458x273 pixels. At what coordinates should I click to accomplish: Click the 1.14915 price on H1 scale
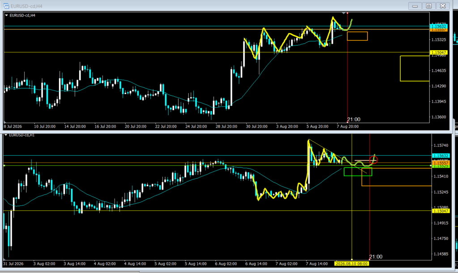pos(441,223)
